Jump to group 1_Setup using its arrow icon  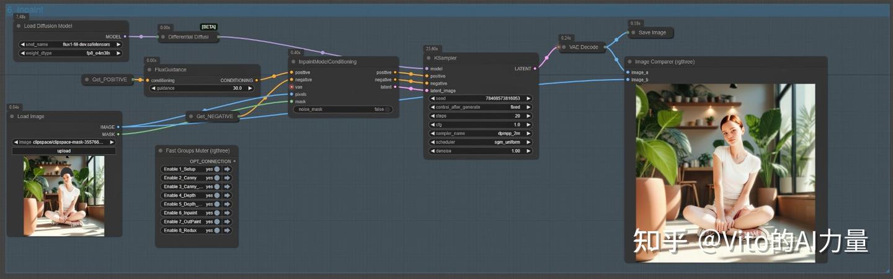(227, 169)
